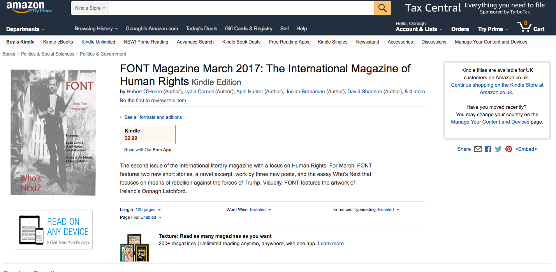Screen dimensions: 556x272
Task: Open Accessories tab
Action: tap(400, 42)
